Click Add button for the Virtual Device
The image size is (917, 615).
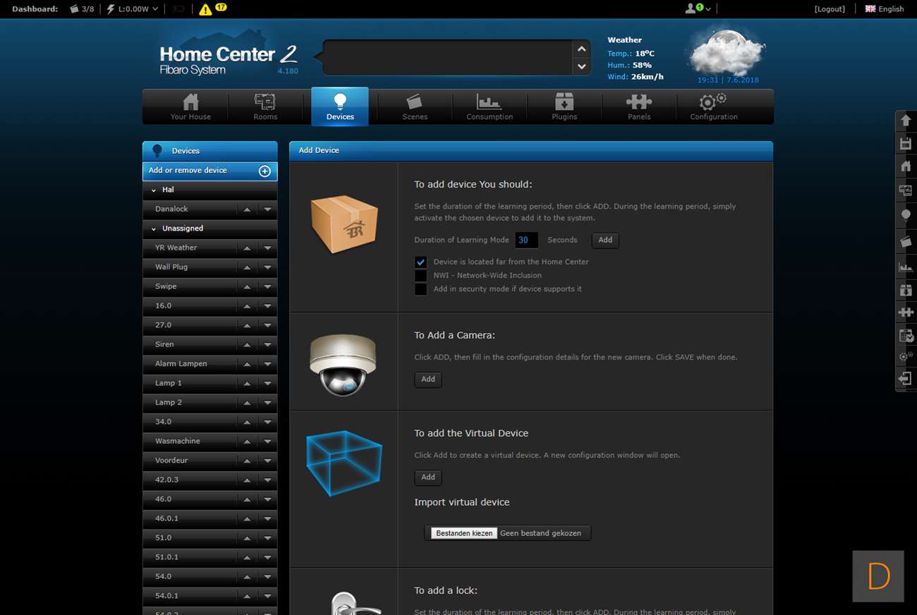[428, 477]
